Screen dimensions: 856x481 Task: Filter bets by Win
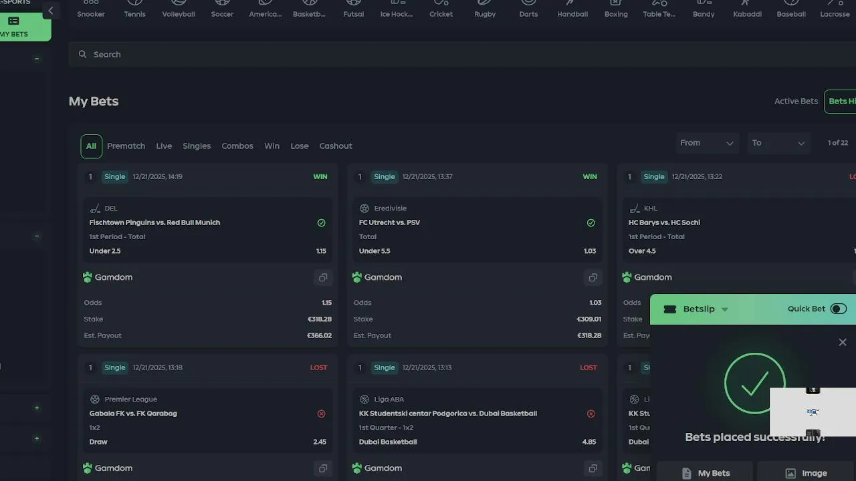pyautogui.click(x=272, y=146)
